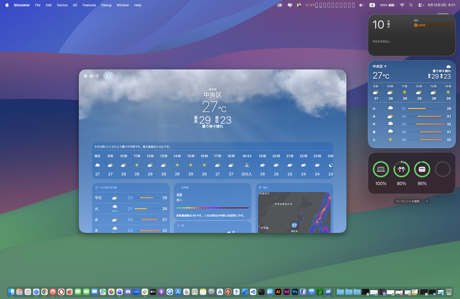
Task: Open the volume control in the menu bar
Action: (x=362, y=5)
